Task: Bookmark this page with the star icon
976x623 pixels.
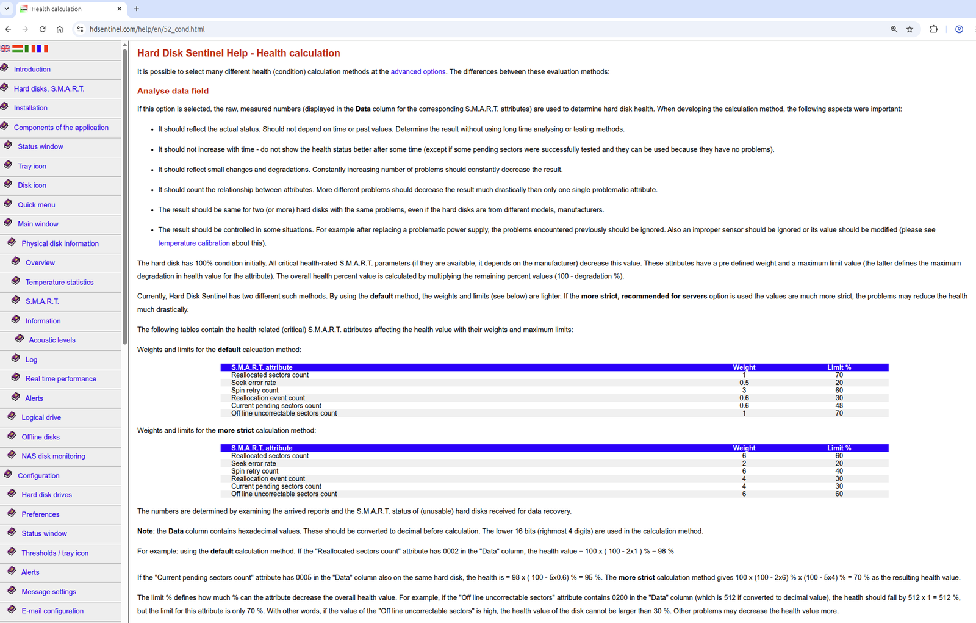Action: [x=910, y=29]
